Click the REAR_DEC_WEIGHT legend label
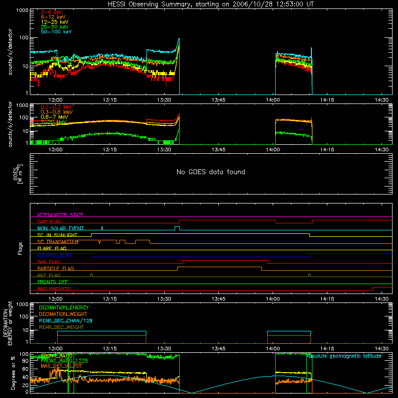398x398 pixels. click(61, 327)
